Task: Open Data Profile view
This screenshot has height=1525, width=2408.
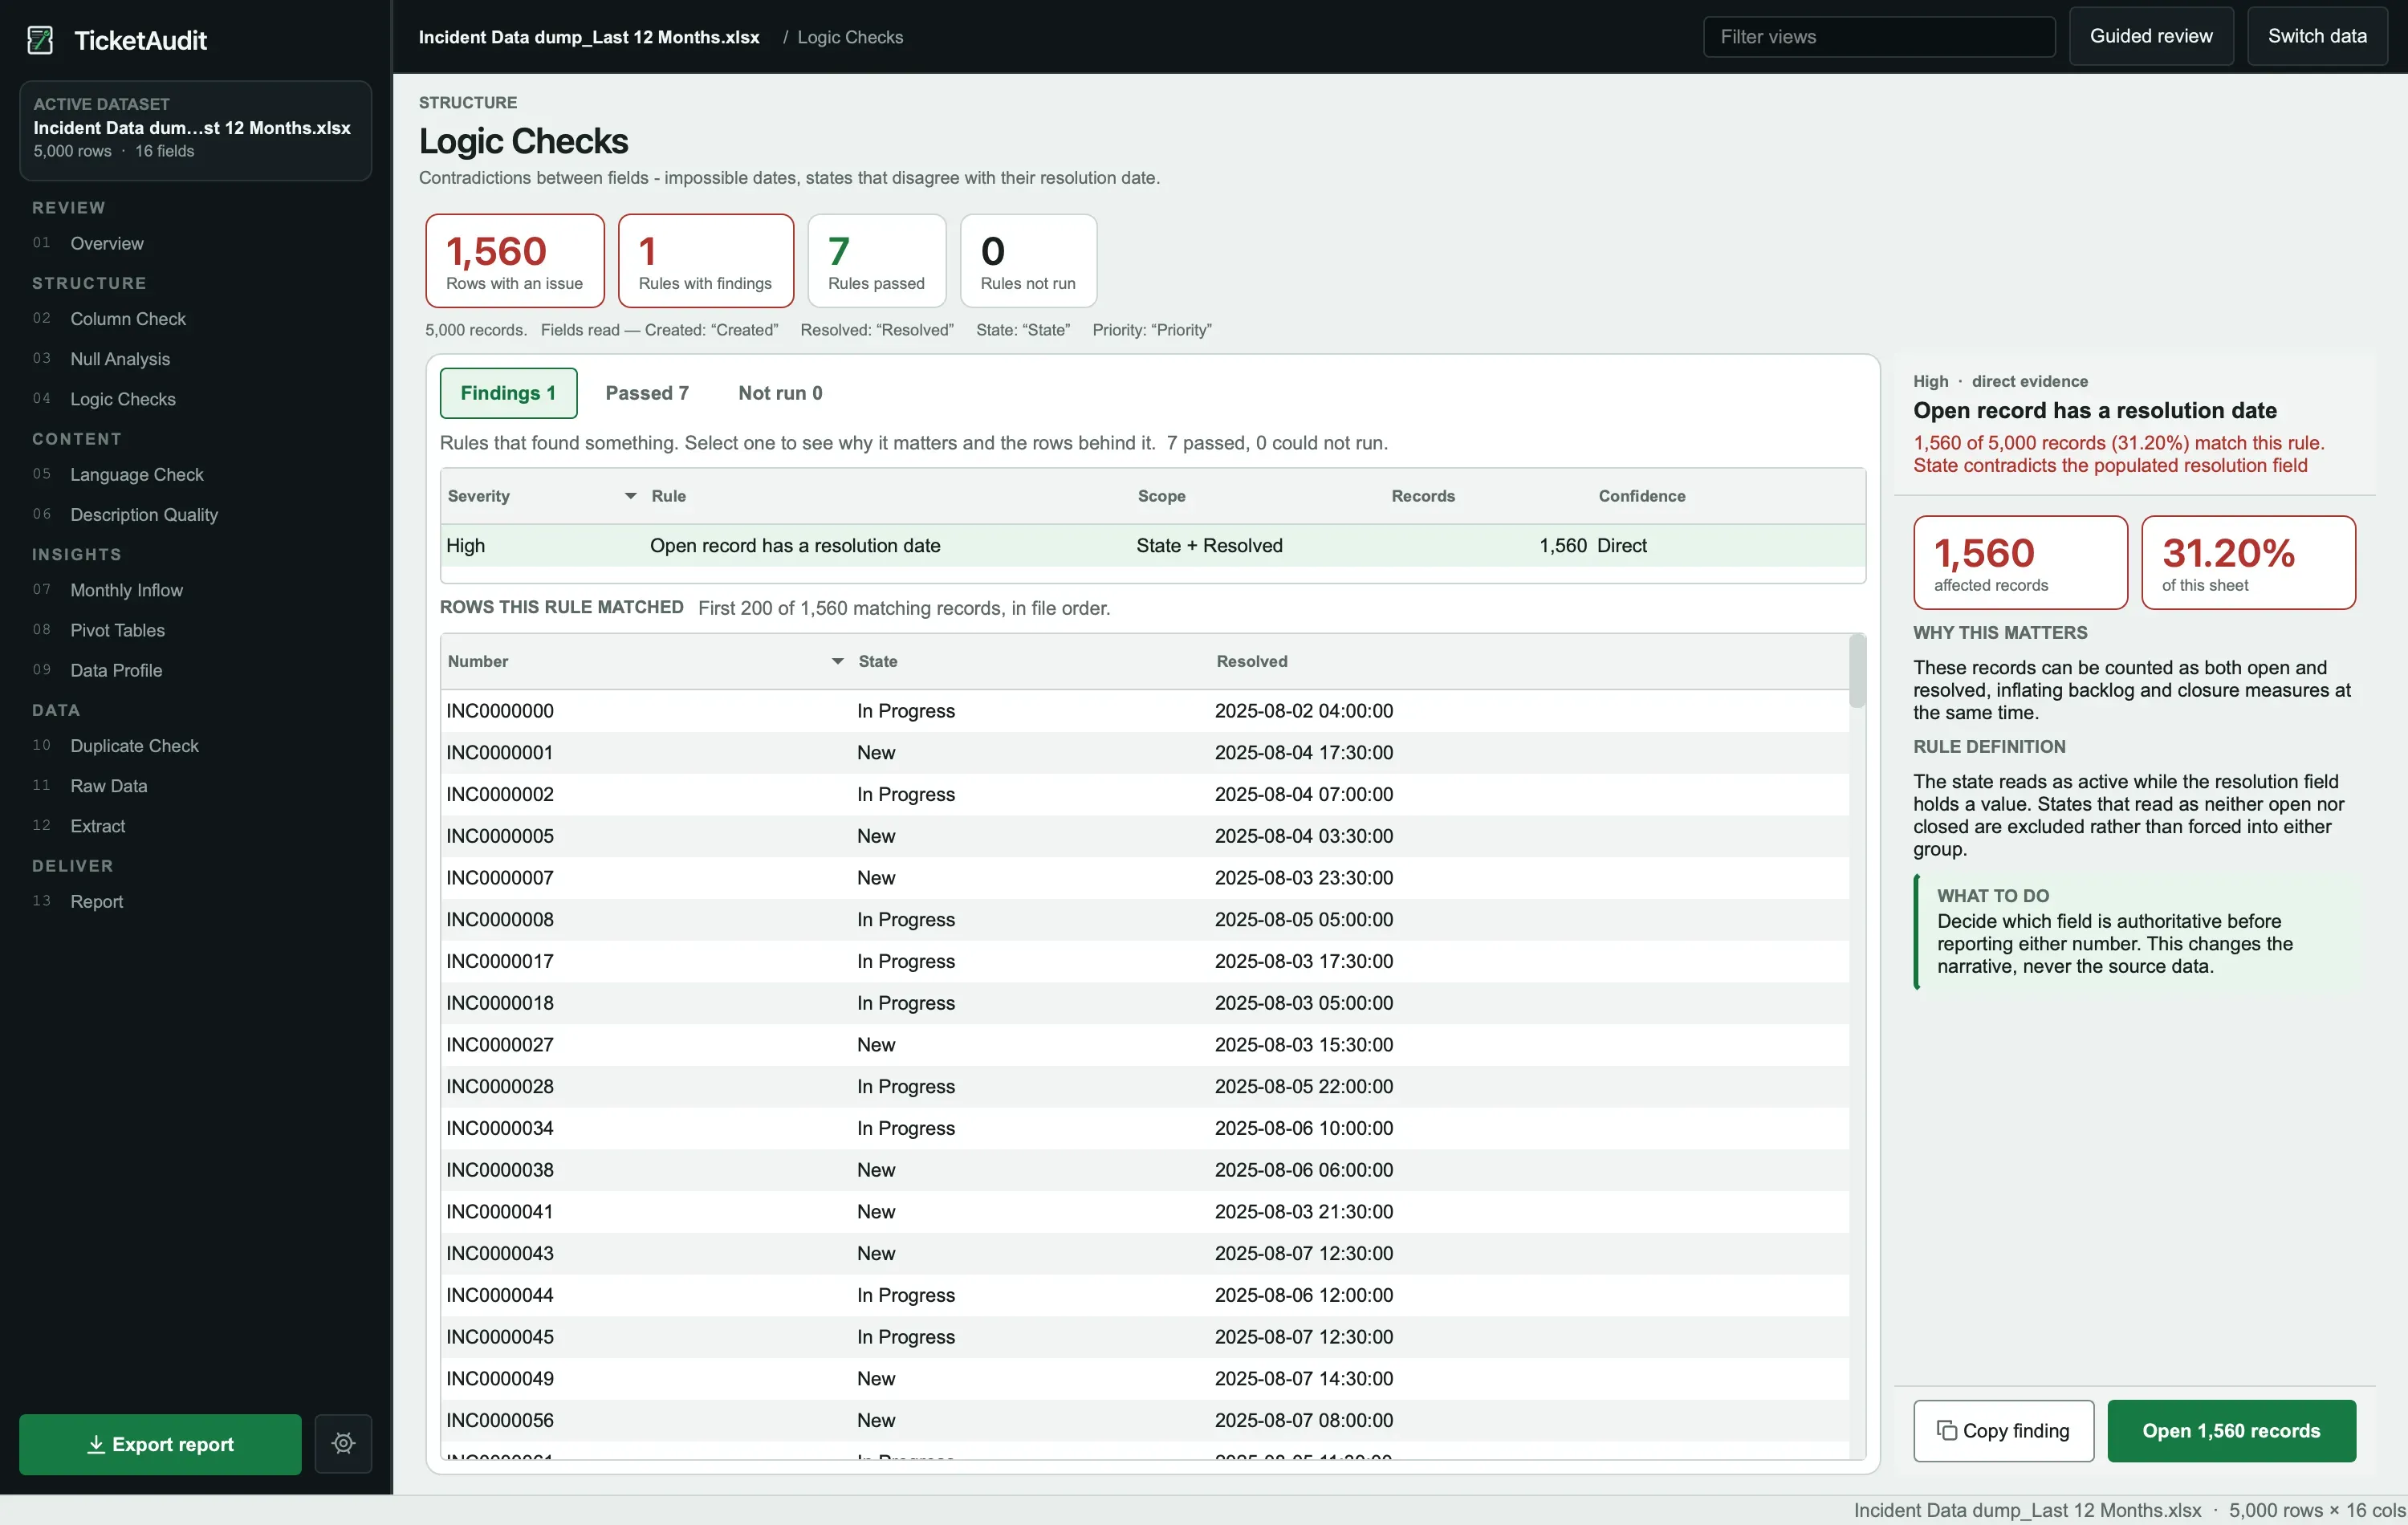Action: tap(116, 670)
